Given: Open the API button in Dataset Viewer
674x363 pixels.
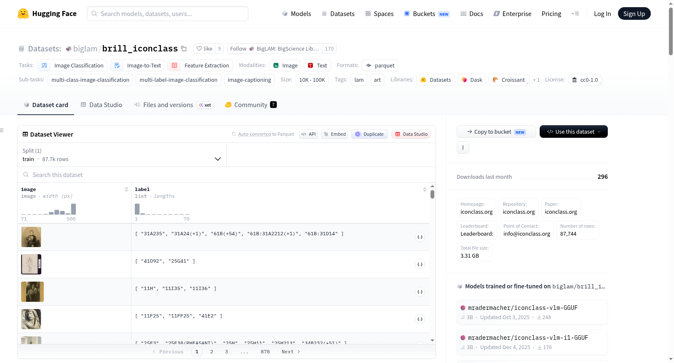Looking at the screenshot, I should (308, 134).
